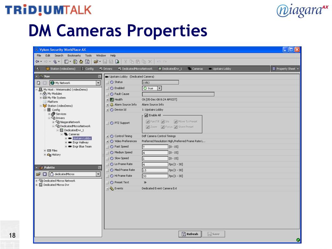Image resolution: width=332 pixels, height=249 pixels.
Task: Click the Back arrow toolbar icon
Action: [37, 62]
